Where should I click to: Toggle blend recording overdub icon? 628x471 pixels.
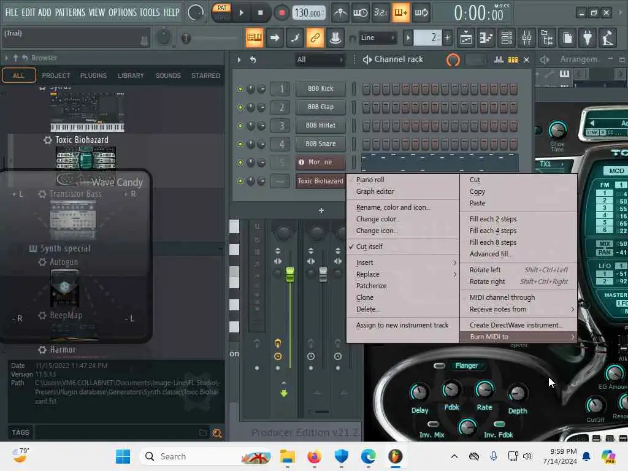coord(400,13)
